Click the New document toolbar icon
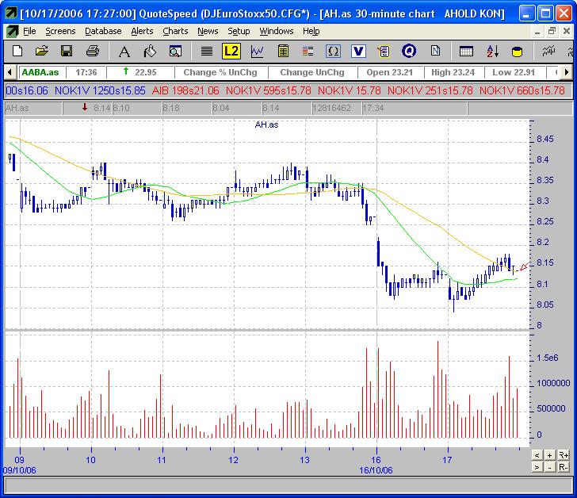Viewport: 577px width, 498px height. 17,51
